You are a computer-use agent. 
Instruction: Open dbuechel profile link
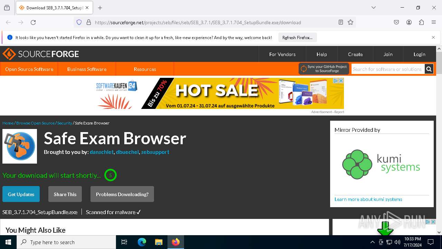pos(127,152)
